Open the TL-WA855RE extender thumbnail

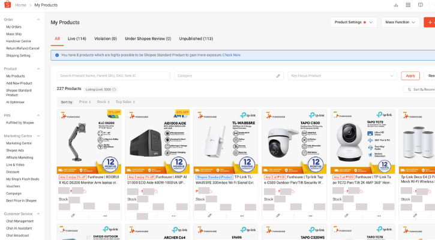tap(226, 142)
